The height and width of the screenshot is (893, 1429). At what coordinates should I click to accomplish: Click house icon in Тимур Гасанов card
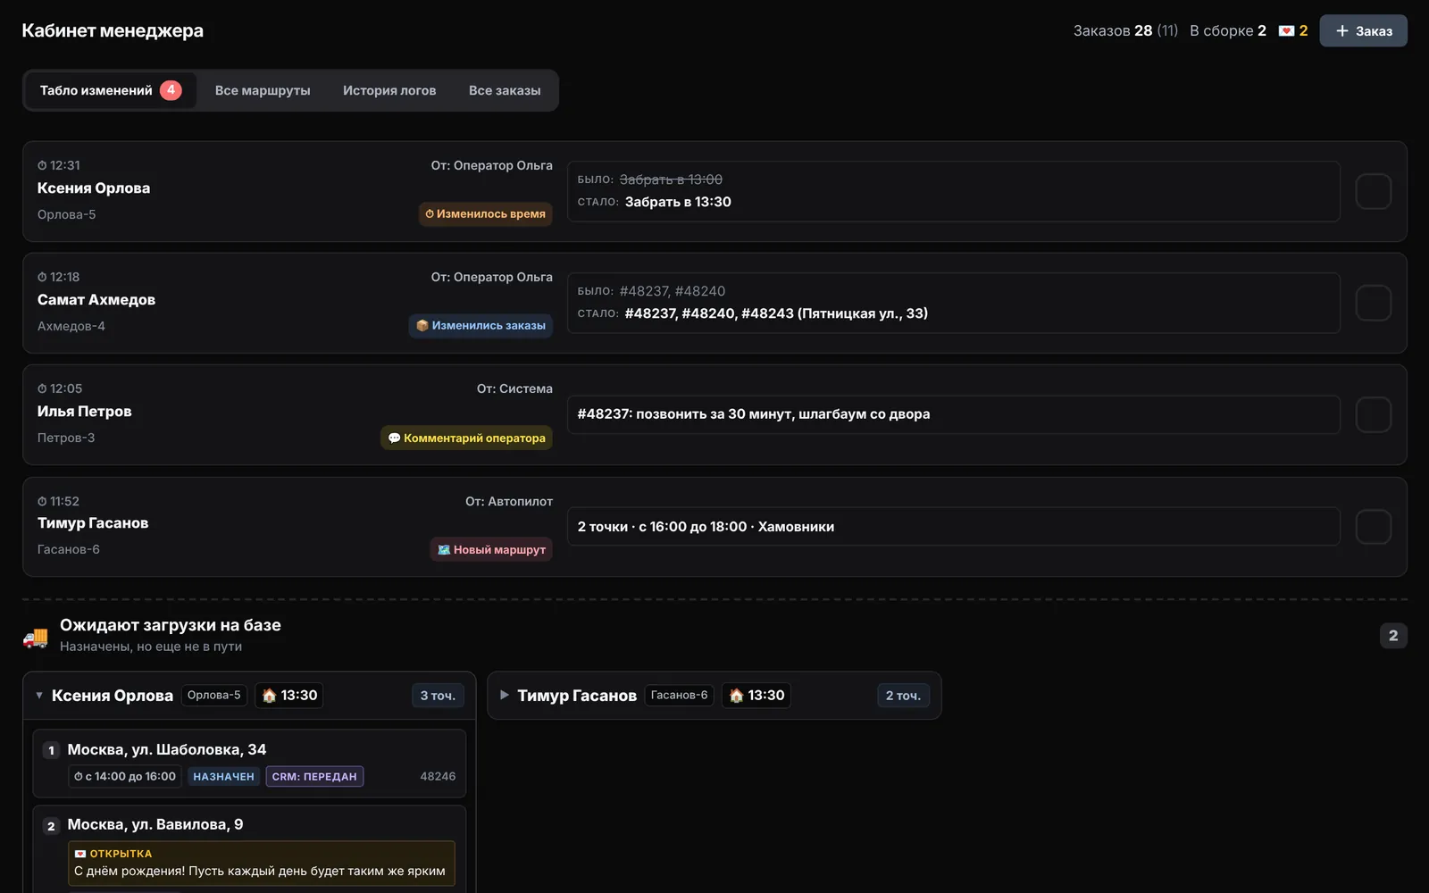[x=736, y=695]
